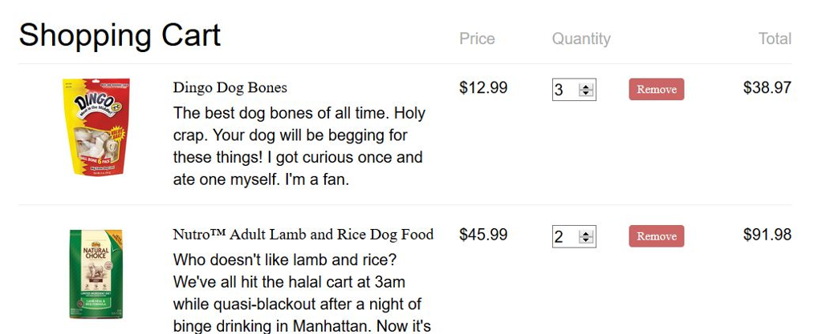Click the Dingo Dog Bones product image
The height and width of the screenshot is (334, 822).
pyautogui.click(x=96, y=127)
